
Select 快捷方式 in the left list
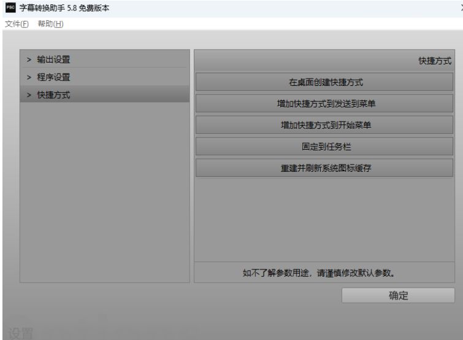pyautogui.click(x=105, y=95)
